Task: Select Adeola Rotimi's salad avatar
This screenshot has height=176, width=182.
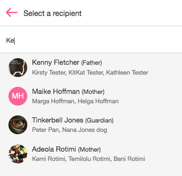Action: [18, 154]
